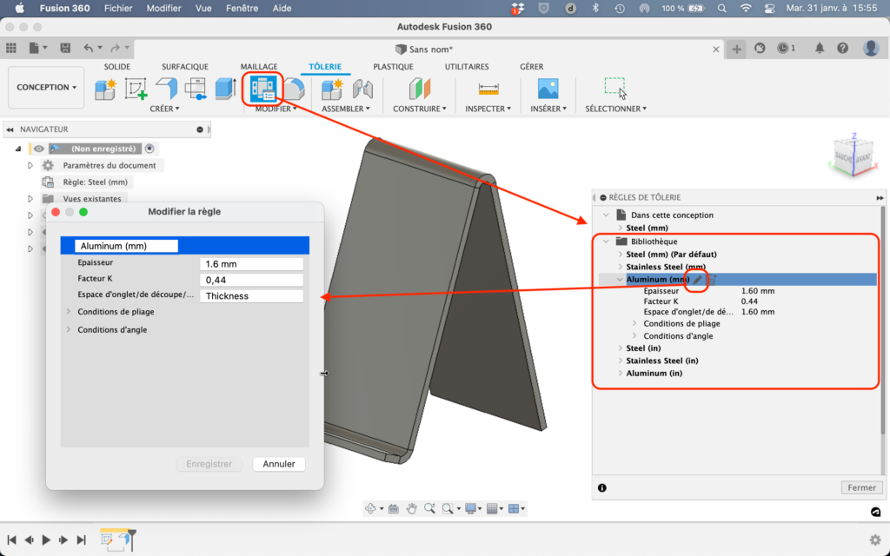This screenshot has height=556, width=890.
Task: Click the Thickness value field
Action: (x=251, y=295)
